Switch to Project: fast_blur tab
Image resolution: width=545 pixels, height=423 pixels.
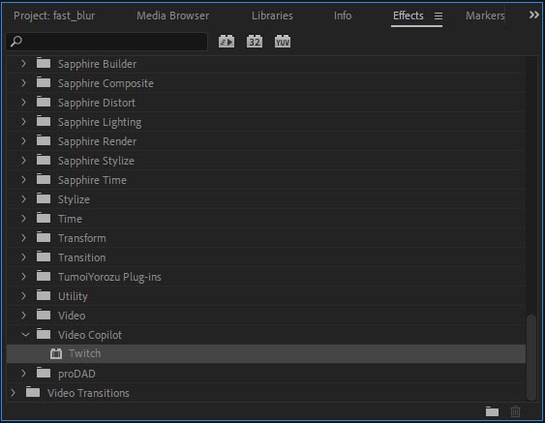click(x=54, y=16)
